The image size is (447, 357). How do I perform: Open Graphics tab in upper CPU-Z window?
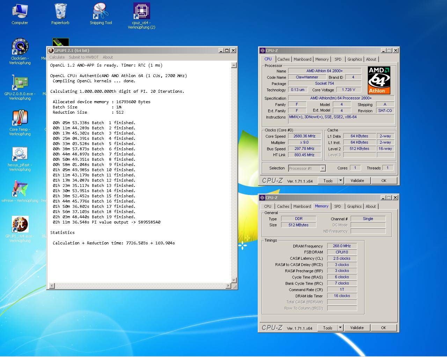355,59
